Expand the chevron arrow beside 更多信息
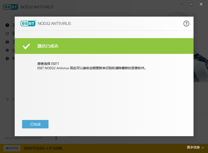 (x=203, y=148)
